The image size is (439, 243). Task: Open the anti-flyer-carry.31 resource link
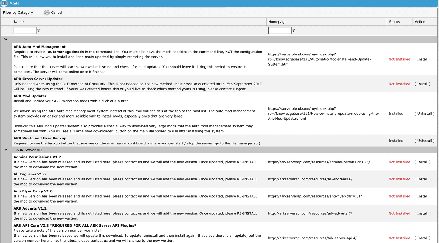pos(315,196)
